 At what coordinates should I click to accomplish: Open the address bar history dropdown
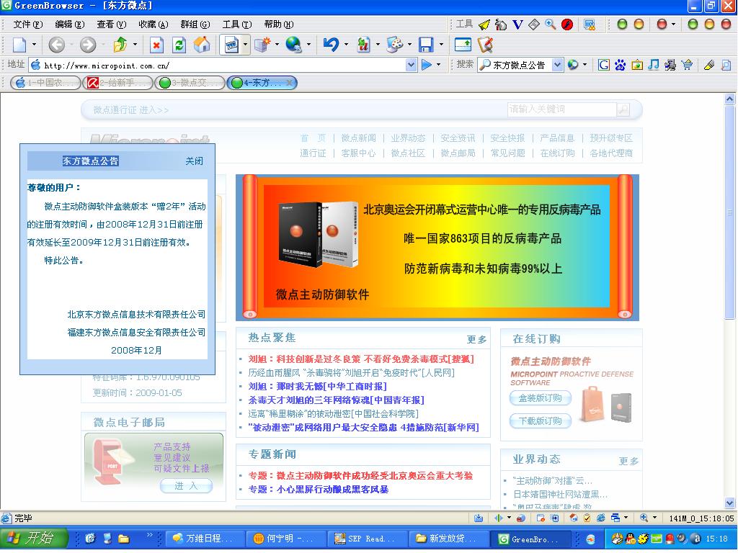[411, 65]
